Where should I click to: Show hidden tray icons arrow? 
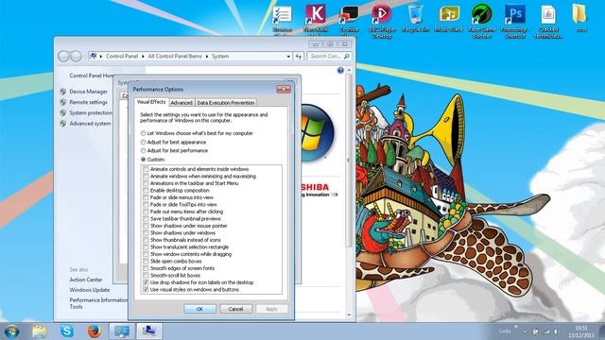click(526, 331)
